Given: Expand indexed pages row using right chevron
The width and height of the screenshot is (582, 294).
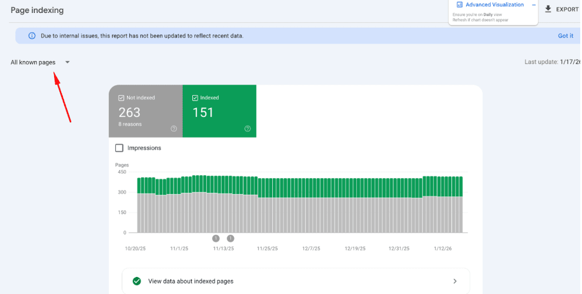Looking at the screenshot, I should 454,281.
